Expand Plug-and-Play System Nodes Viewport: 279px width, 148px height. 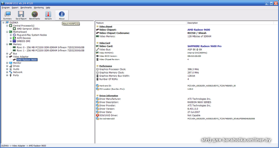[11, 35]
